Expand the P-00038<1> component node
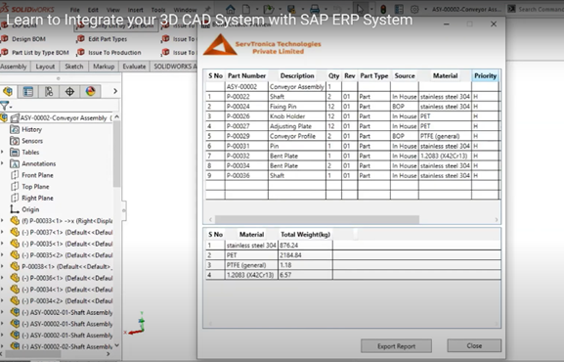The image size is (564, 362). click(x=3, y=266)
